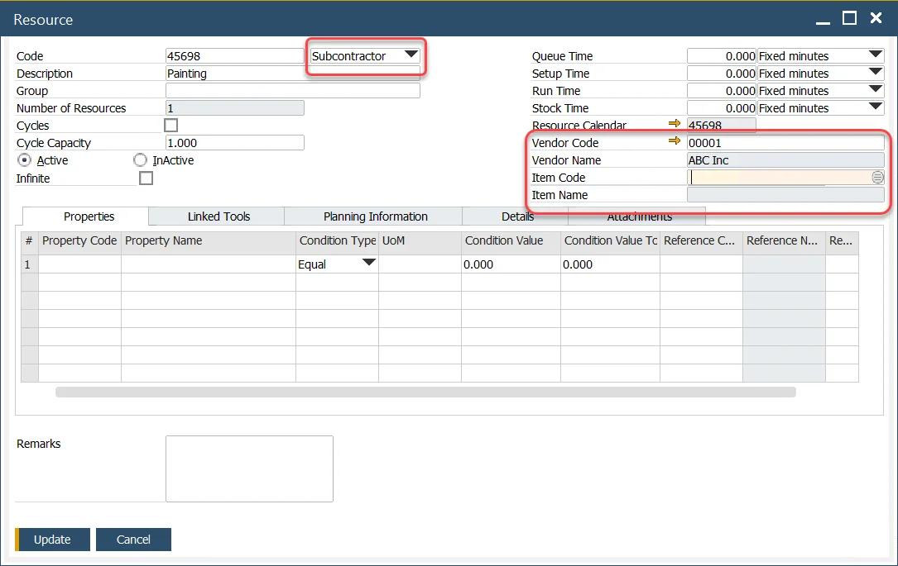The image size is (898, 566).
Task: Toggle the Infinite checkbox
Action: pyautogui.click(x=146, y=178)
